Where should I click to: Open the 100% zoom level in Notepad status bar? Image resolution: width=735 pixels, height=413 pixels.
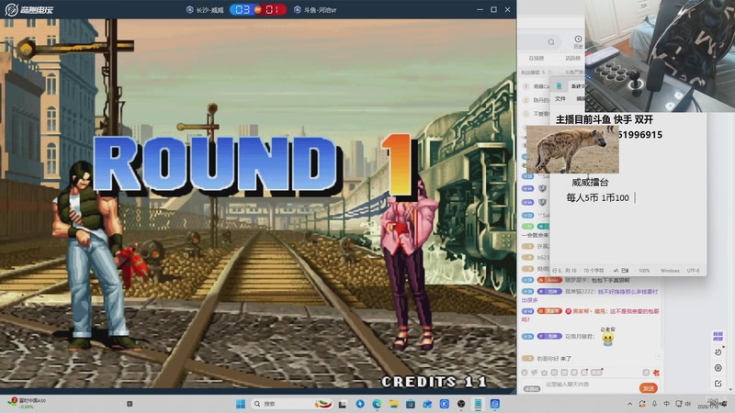click(x=644, y=271)
